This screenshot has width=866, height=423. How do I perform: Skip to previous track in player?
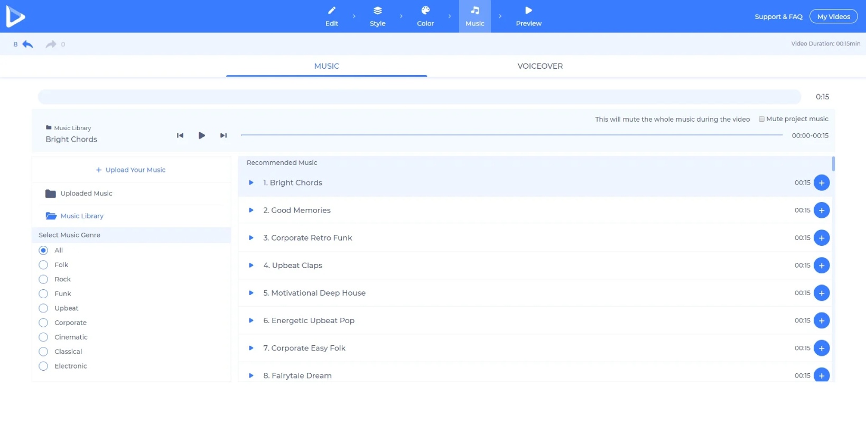pyautogui.click(x=180, y=135)
